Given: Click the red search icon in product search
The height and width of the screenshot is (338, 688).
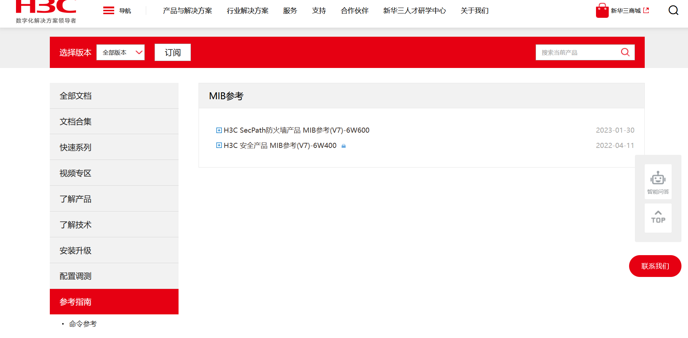Looking at the screenshot, I should pos(625,52).
